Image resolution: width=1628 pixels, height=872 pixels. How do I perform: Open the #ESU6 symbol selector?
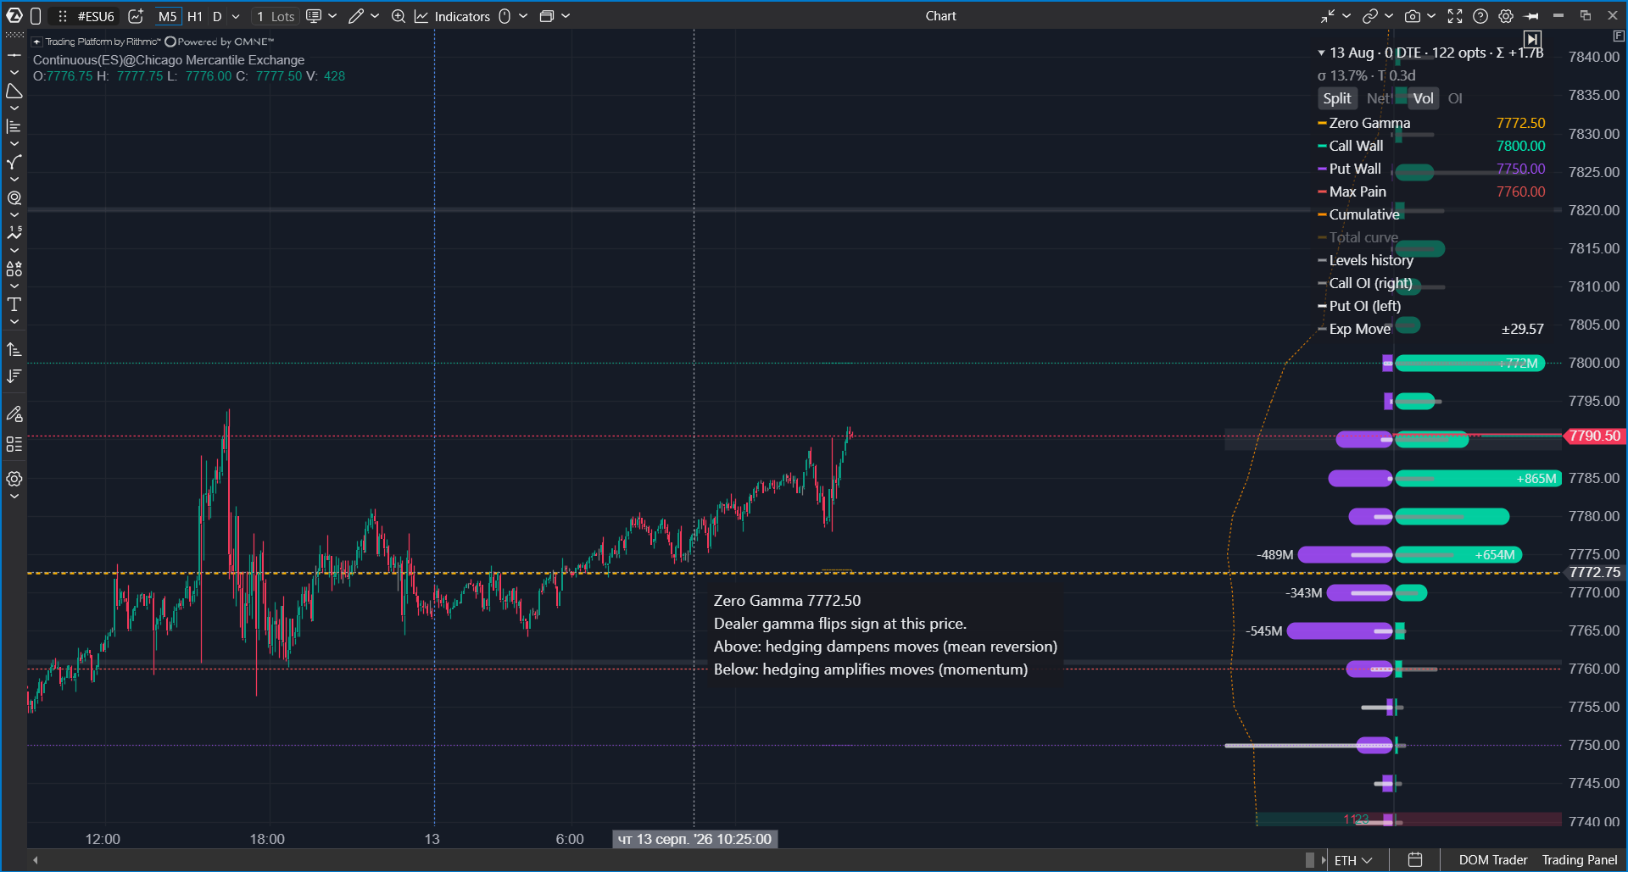pos(96,16)
